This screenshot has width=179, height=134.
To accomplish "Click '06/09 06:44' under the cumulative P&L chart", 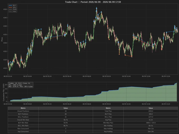I will tap(67, 104).
